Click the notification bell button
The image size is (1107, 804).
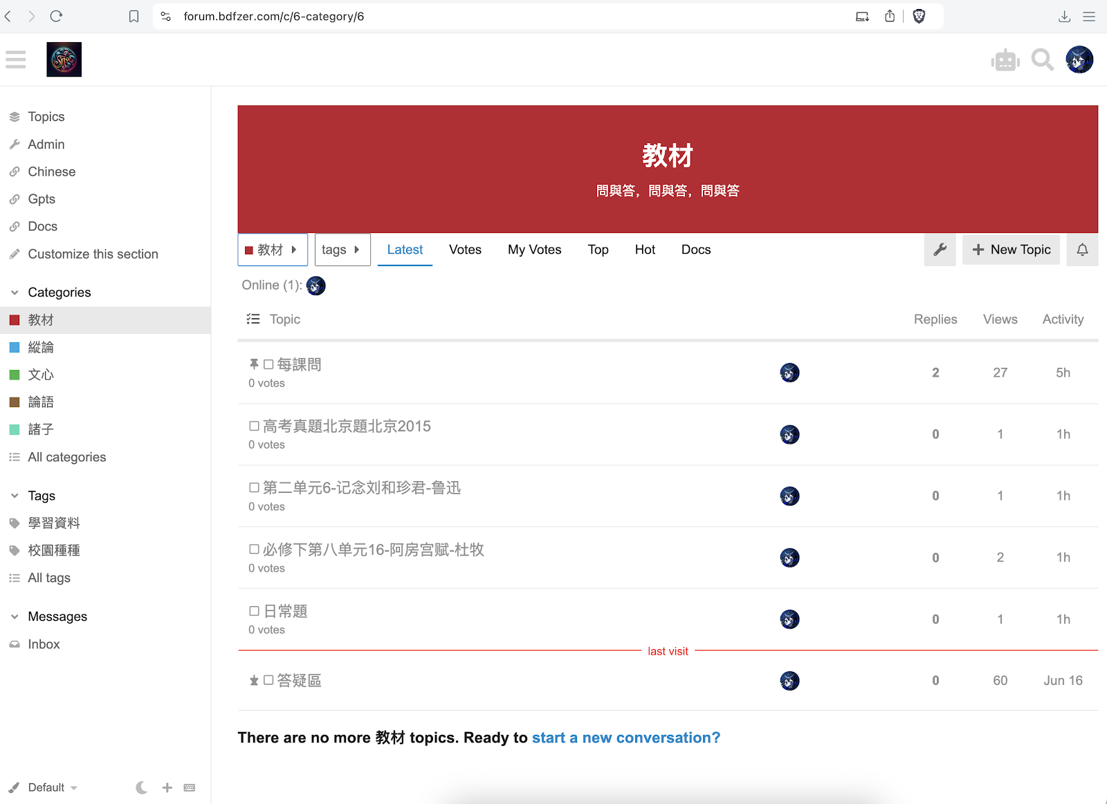[1082, 250]
